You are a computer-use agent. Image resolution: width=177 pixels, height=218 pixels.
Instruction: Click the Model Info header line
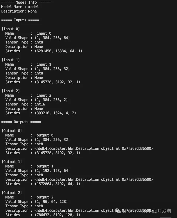[x=26, y=2]
